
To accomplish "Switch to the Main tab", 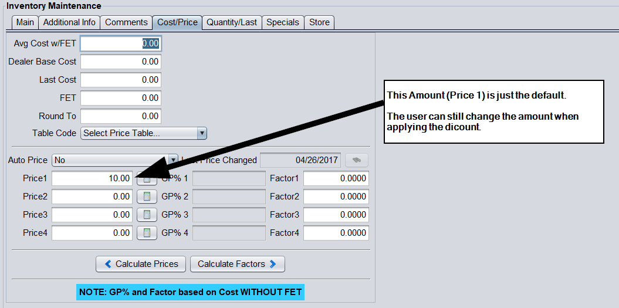I will click(25, 22).
